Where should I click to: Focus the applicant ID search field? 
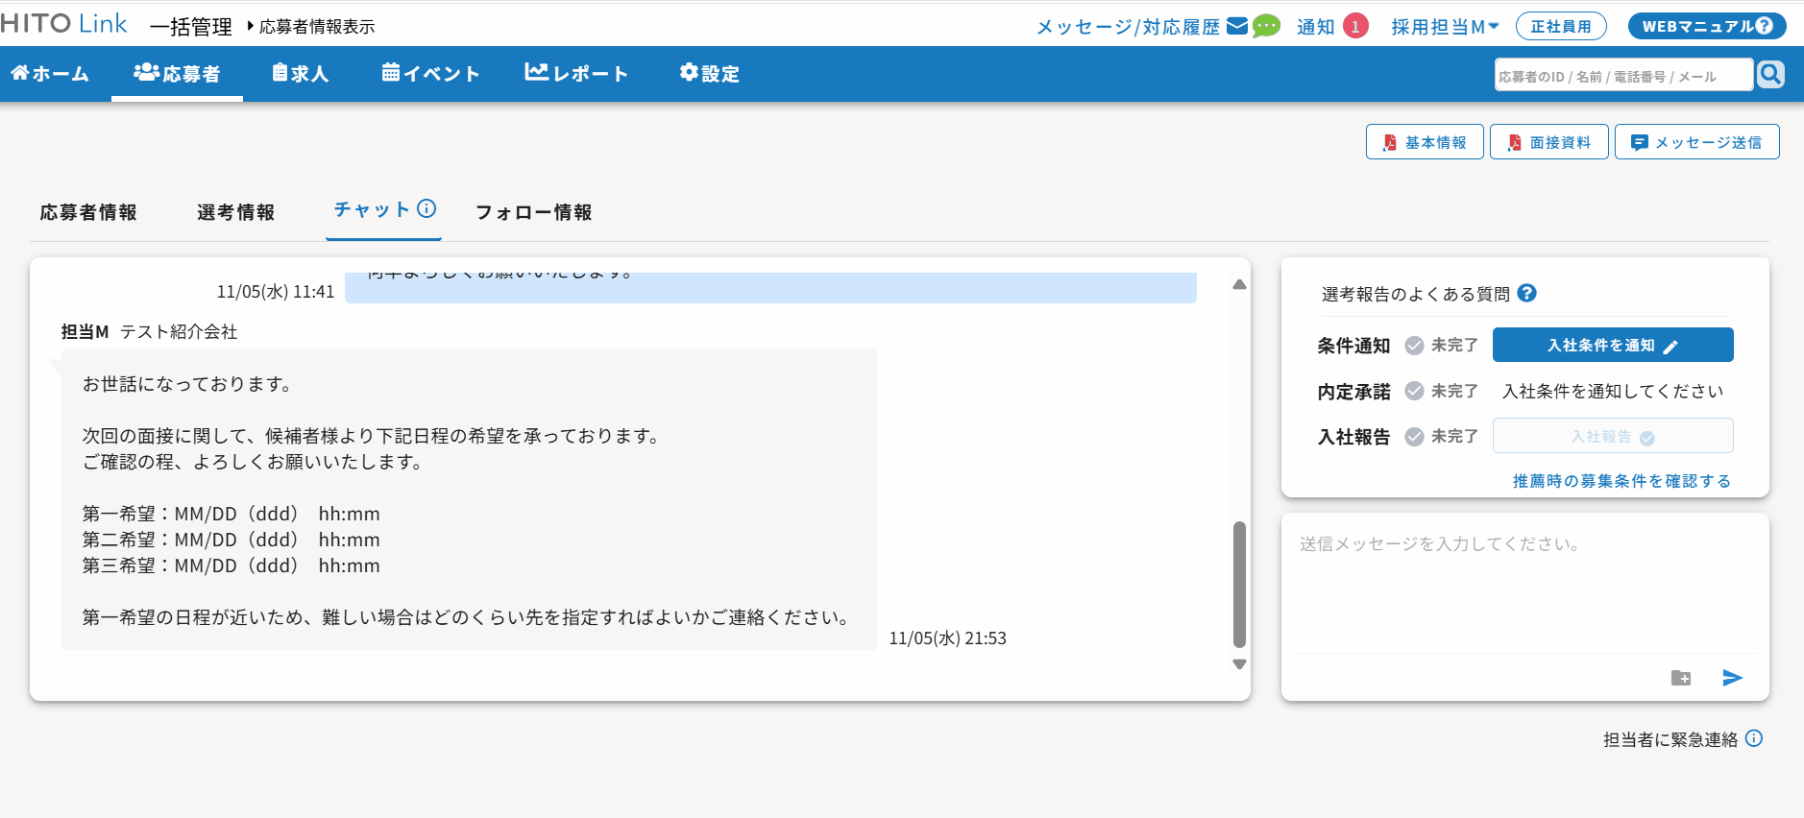1623,76
